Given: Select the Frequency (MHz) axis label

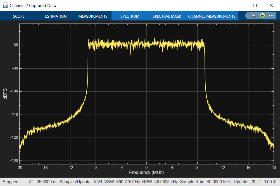Looking at the screenshot, I should (146, 172).
